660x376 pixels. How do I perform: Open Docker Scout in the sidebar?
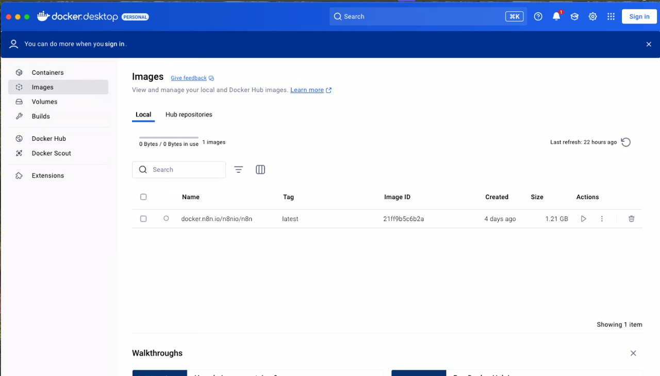(x=58, y=153)
